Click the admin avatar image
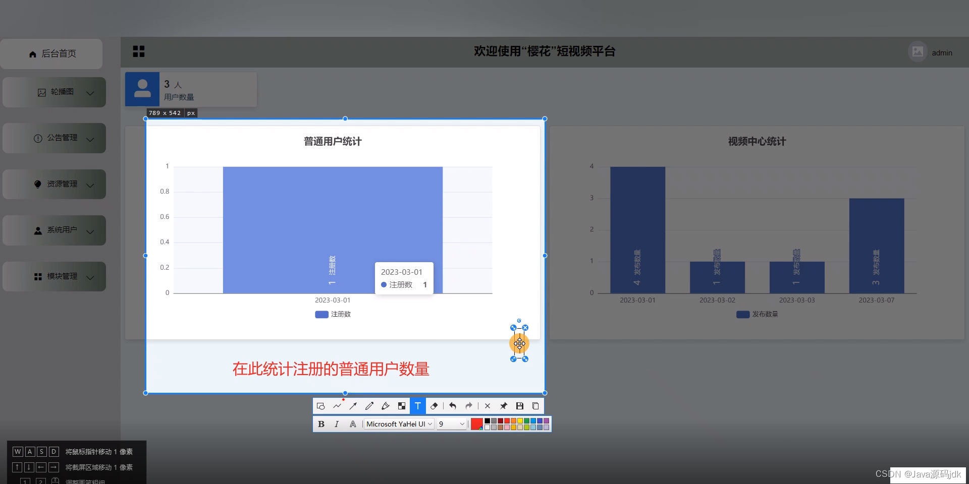 [x=918, y=52]
